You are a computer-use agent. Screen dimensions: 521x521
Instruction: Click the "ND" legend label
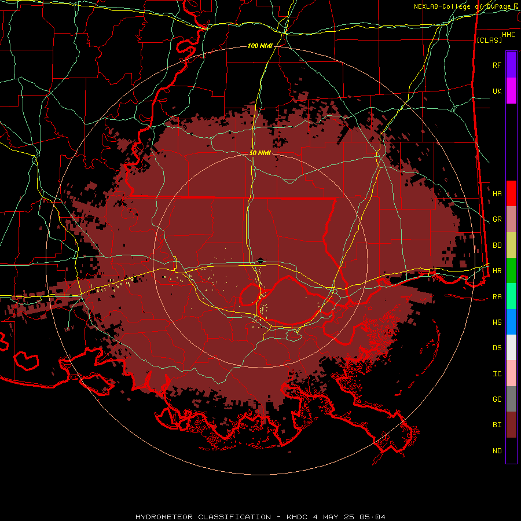click(x=497, y=451)
